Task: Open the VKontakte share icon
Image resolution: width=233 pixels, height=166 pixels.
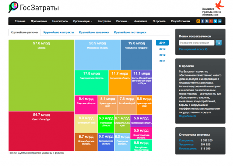Action: coord(206,21)
